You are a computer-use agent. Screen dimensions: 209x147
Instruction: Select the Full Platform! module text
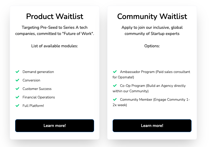(x=33, y=106)
